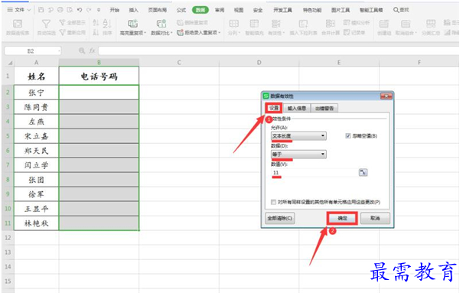Click the 确定 OK button
This screenshot has height=296, width=463.
point(342,218)
